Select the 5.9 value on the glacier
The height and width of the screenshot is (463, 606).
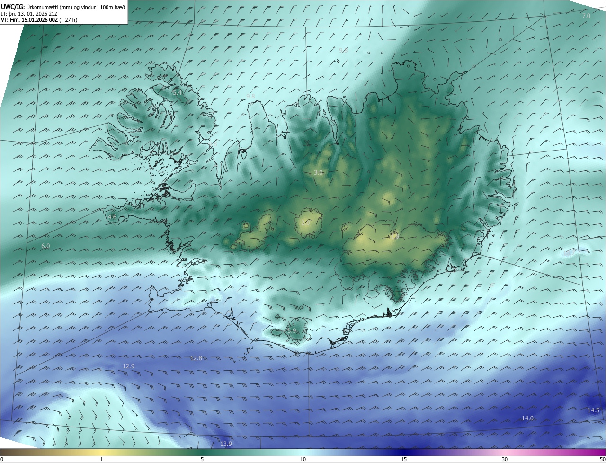pos(292,331)
